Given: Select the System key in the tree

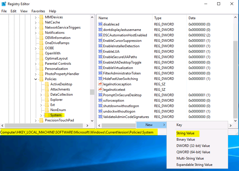Looking at the screenshot, I should pos(56,115).
